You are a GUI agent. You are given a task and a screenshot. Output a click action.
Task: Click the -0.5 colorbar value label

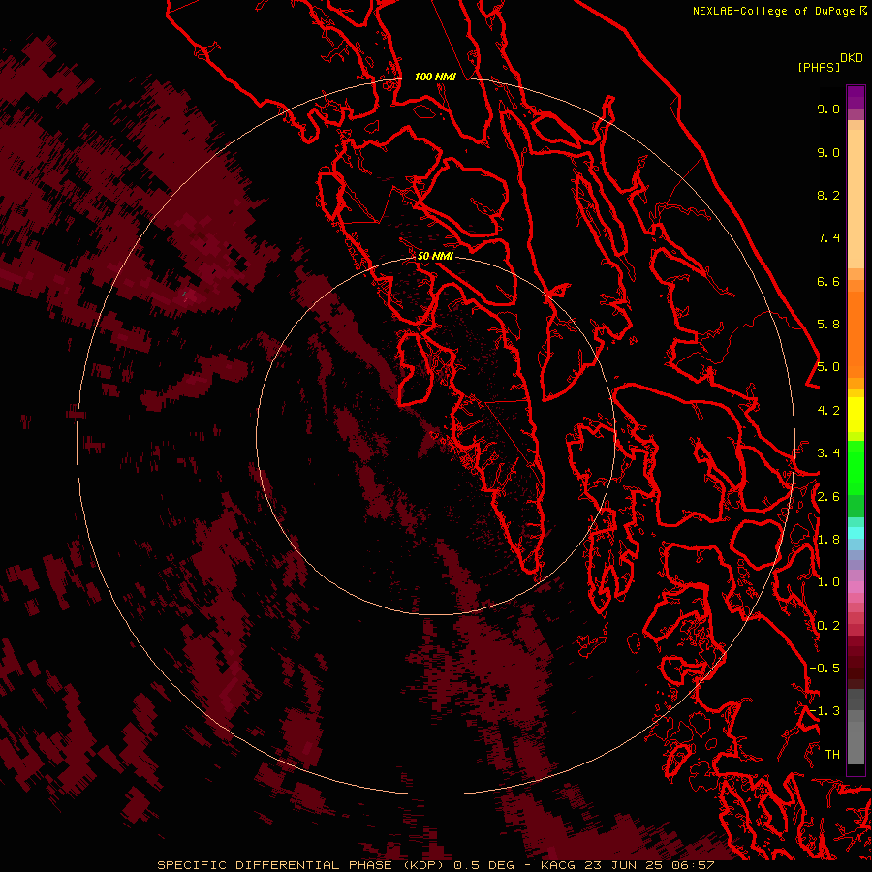tap(825, 669)
